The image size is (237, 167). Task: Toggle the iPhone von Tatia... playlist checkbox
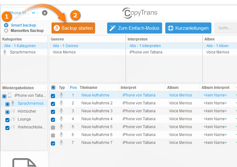[x=4, y=96]
